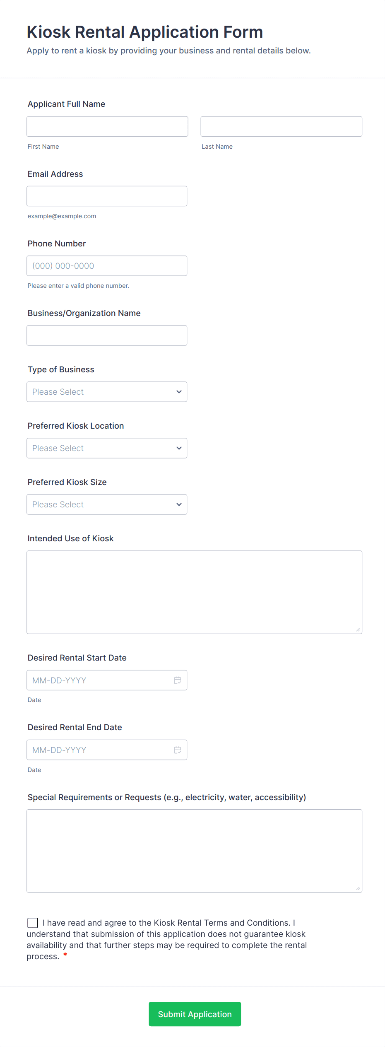Click the Desired Rental End Date field
Screen dimensions: 385x1047
point(99,750)
